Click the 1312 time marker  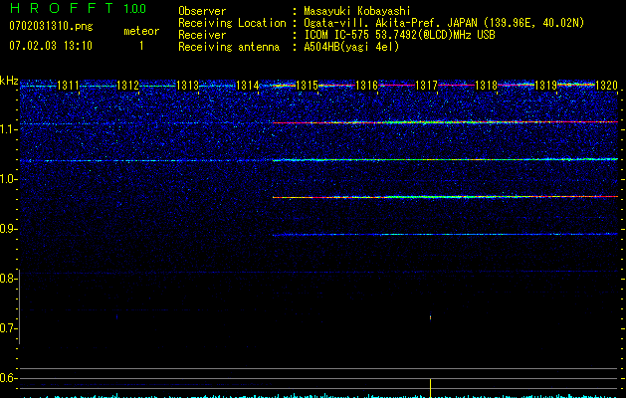click(127, 86)
